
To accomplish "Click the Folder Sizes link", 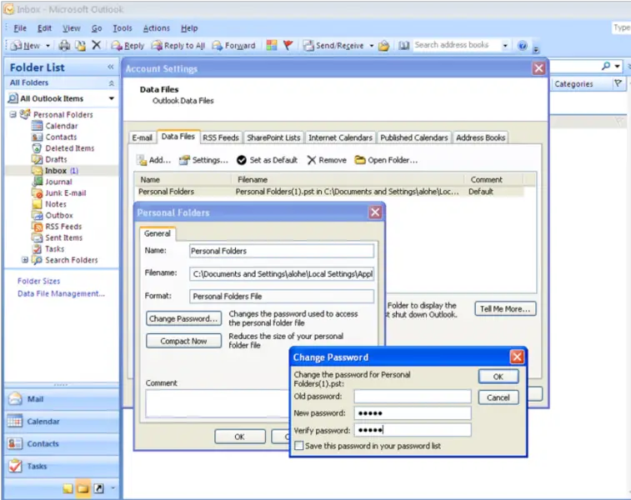I will pos(38,281).
